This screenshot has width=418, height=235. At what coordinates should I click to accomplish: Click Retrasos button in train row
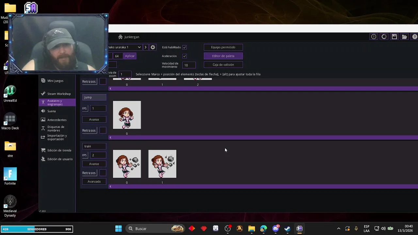pos(89,173)
